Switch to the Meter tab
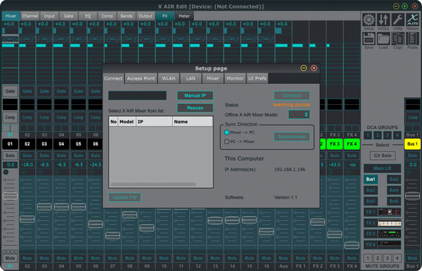This screenshot has width=422, height=271. (x=184, y=16)
